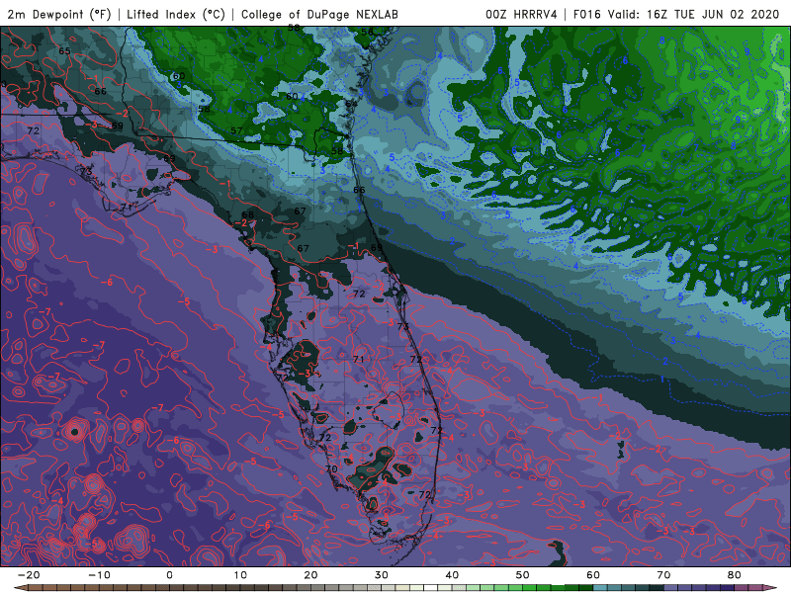The image size is (791, 593).
Task: Click the '0' color bar tick label
Action: [x=169, y=575]
